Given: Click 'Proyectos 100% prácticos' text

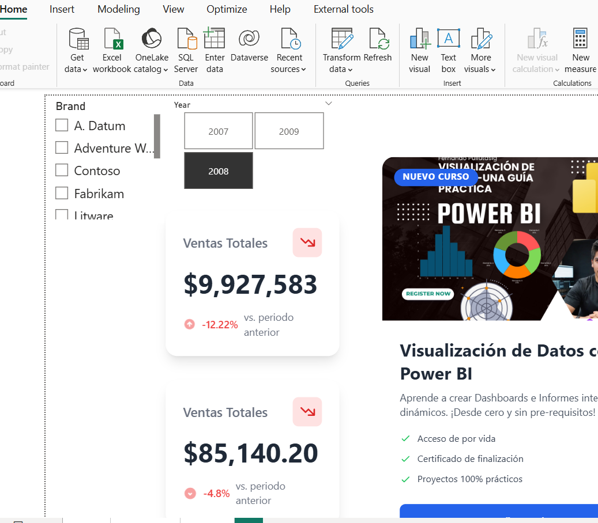Looking at the screenshot, I should coord(470,479).
